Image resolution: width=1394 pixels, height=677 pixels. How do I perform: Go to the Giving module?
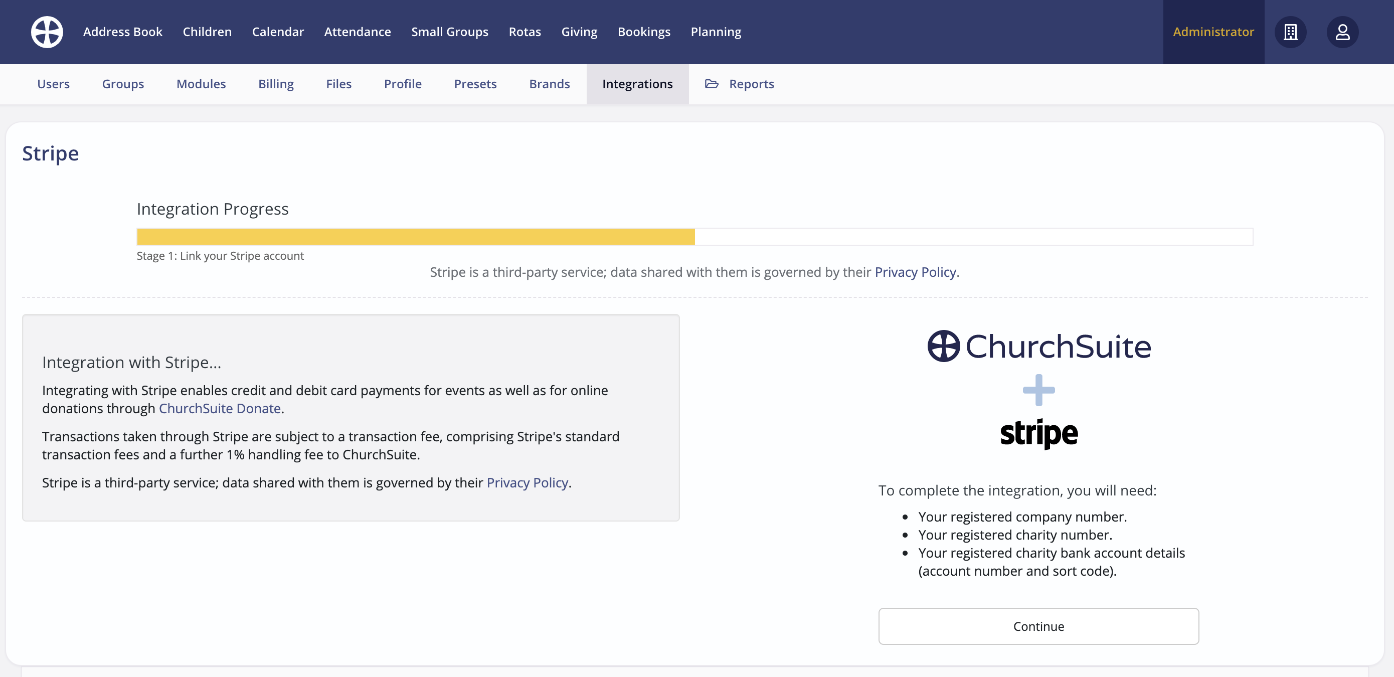tap(579, 32)
